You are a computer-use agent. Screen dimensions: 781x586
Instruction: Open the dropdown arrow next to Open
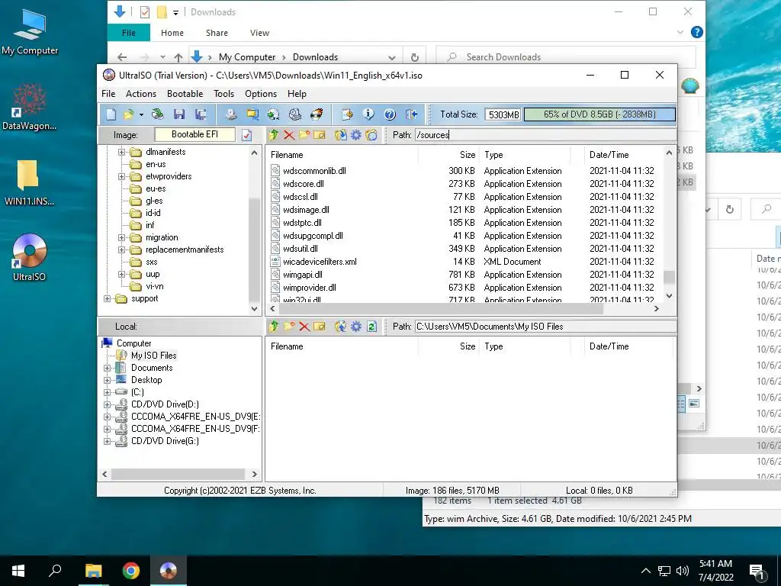click(x=141, y=114)
